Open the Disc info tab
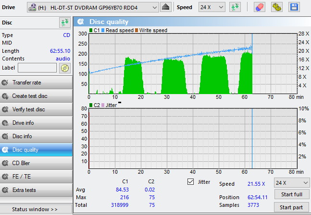The width and height of the screenshot is (311, 215). (x=36, y=136)
